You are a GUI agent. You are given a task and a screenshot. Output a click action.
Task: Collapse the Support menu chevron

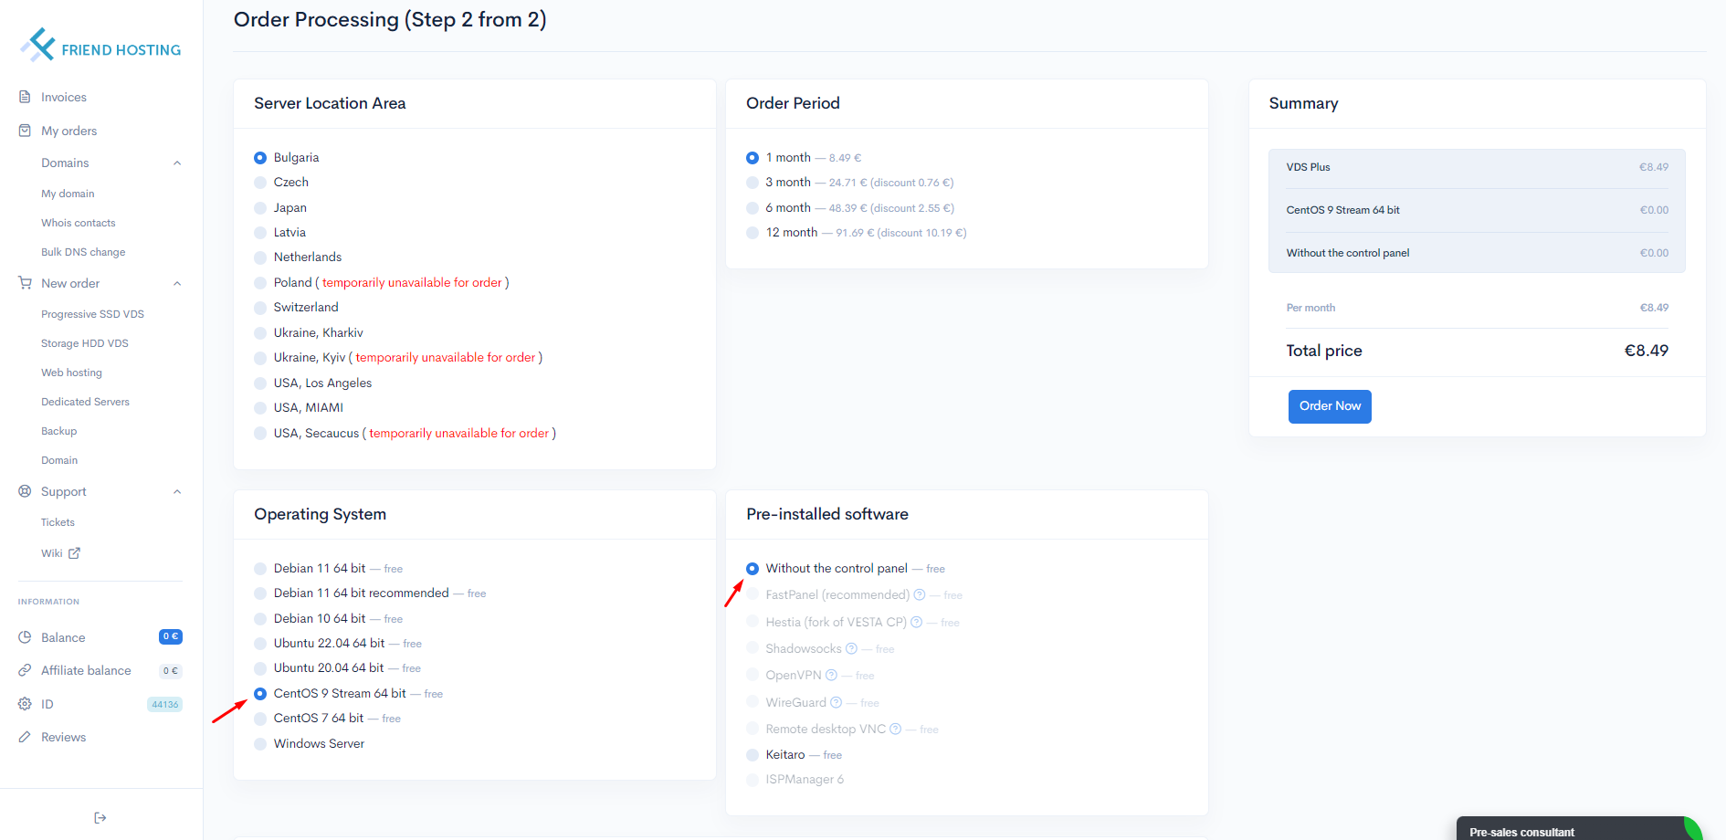[x=177, y=492]
